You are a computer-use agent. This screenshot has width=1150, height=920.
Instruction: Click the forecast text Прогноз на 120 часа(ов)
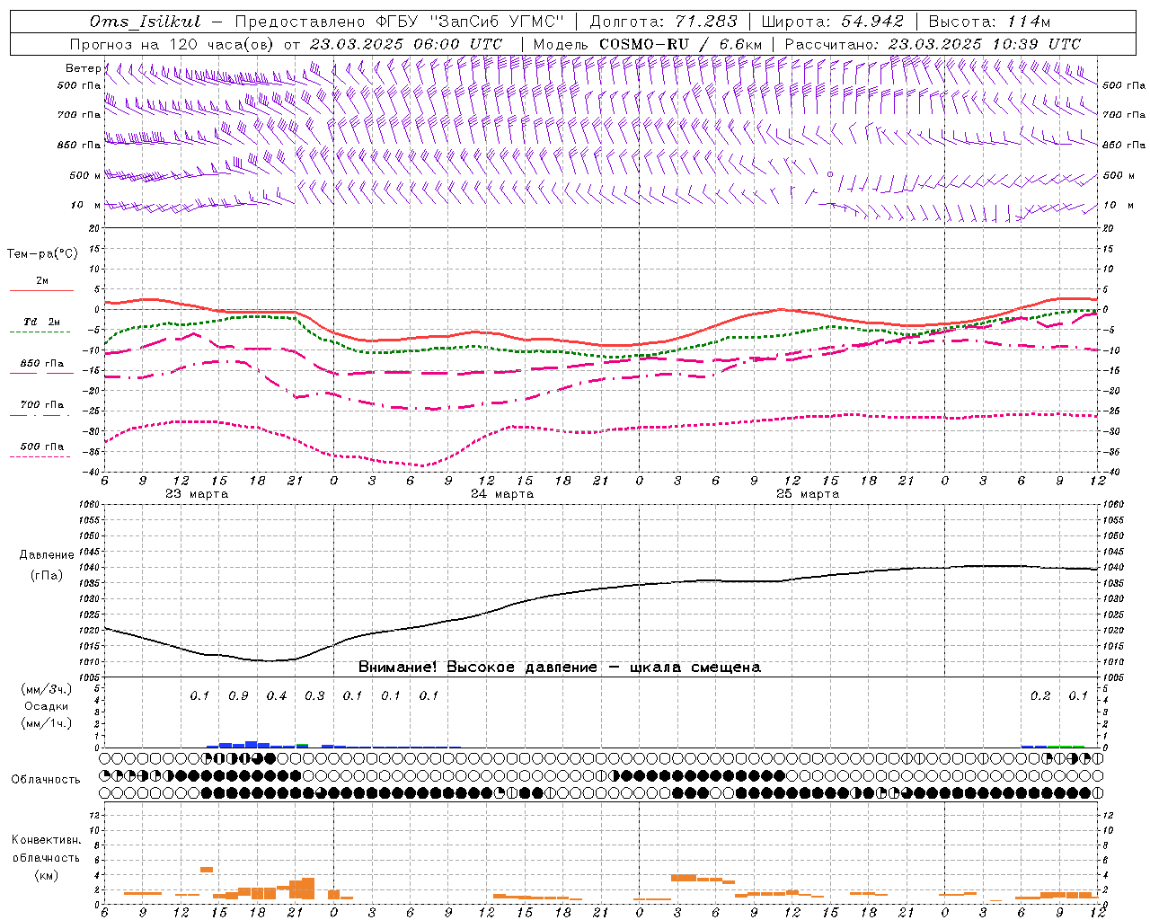click(172, 44)
